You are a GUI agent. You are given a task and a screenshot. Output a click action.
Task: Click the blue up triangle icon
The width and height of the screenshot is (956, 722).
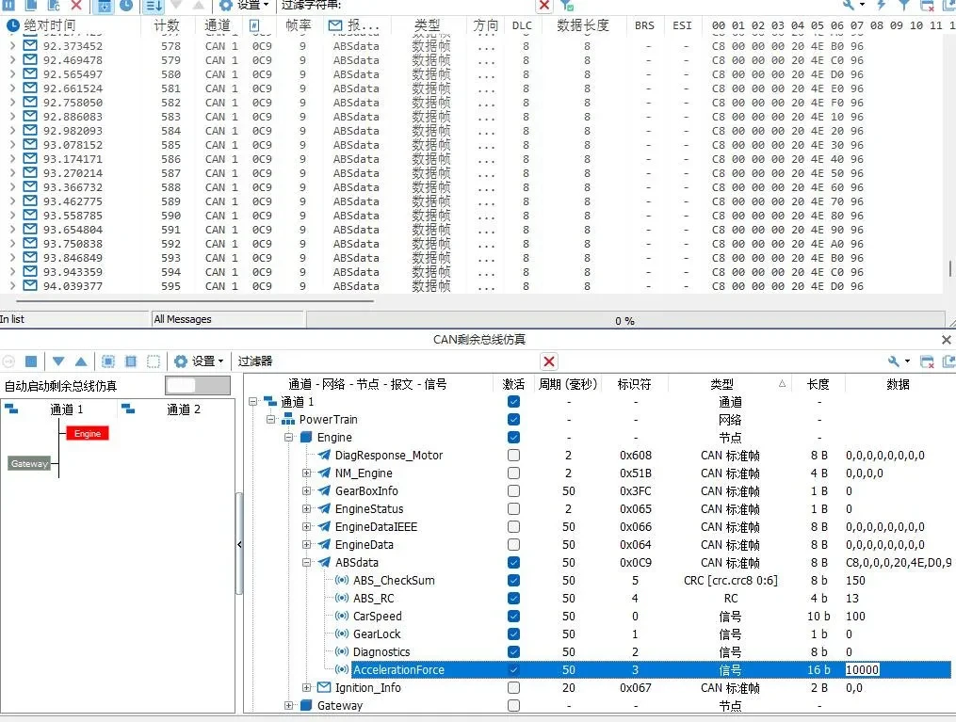point(81,361)
